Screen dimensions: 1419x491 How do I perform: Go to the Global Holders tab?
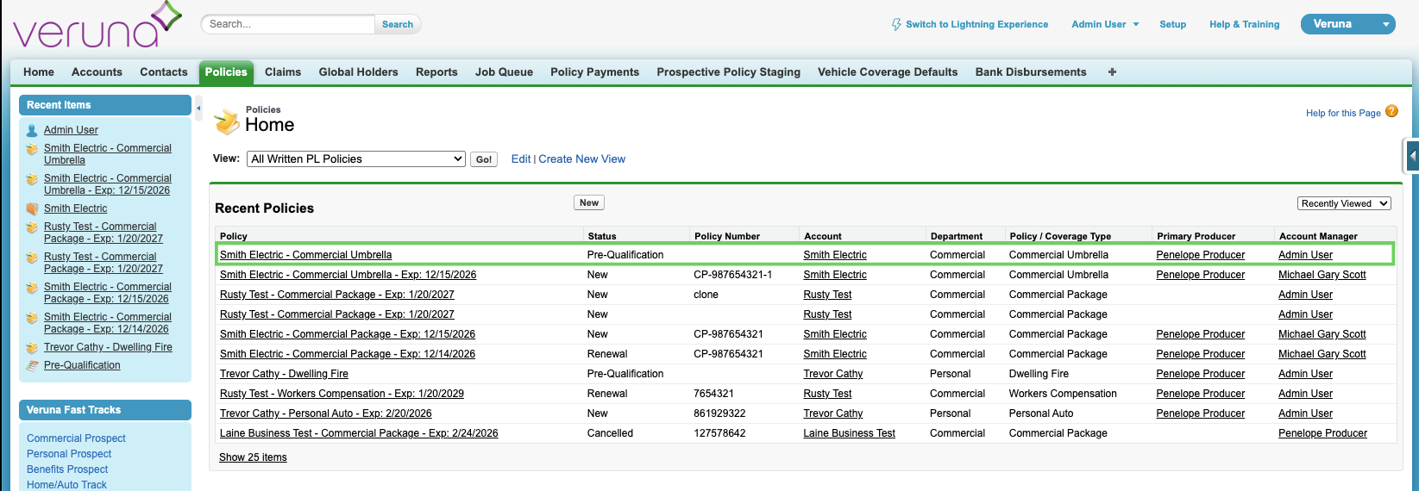[359, 72]
